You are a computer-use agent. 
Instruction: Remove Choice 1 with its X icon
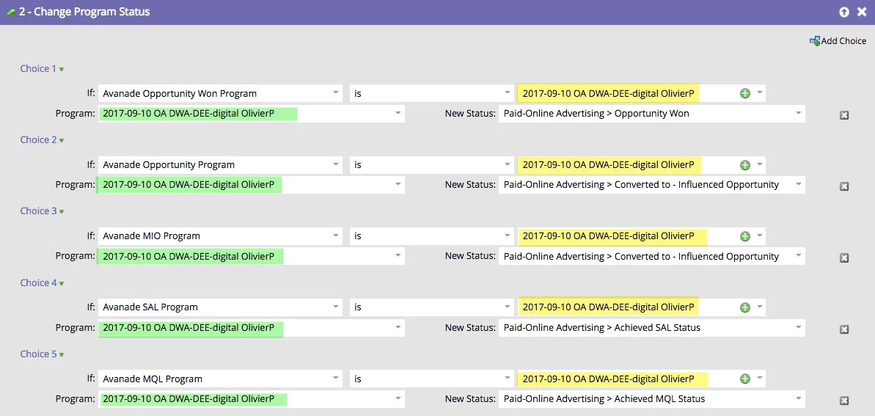[x=844, y=115]
